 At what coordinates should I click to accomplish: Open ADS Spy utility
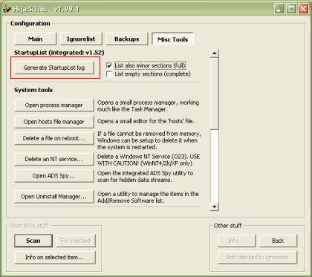point(54,176)
